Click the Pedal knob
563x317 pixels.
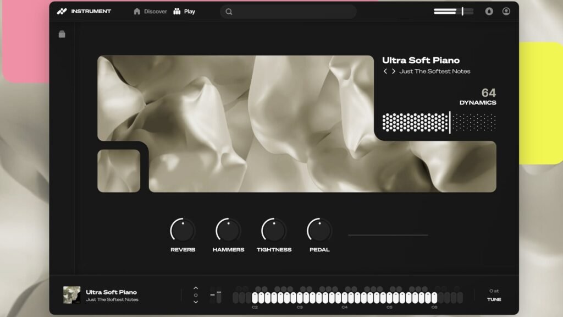[x=319, y=230]
